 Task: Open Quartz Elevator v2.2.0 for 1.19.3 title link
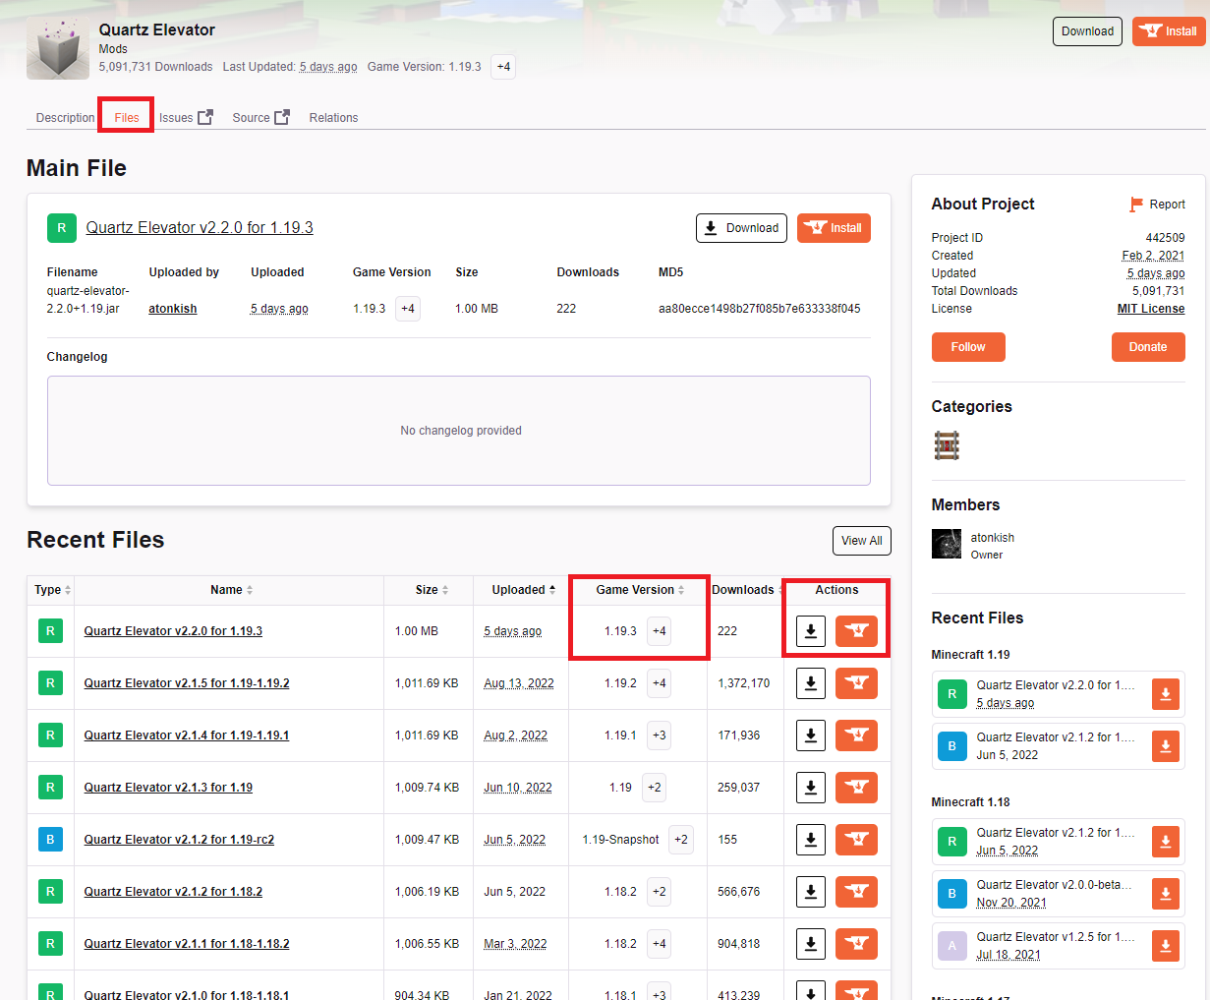(200, 228)
